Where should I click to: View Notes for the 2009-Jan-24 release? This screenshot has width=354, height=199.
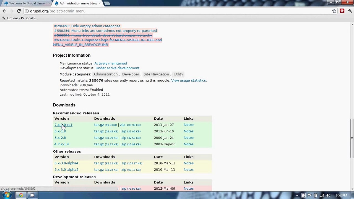tap(189, 138)
